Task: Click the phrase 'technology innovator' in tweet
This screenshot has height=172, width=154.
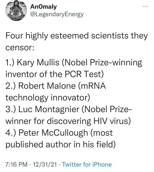Action: coord(47,98)
